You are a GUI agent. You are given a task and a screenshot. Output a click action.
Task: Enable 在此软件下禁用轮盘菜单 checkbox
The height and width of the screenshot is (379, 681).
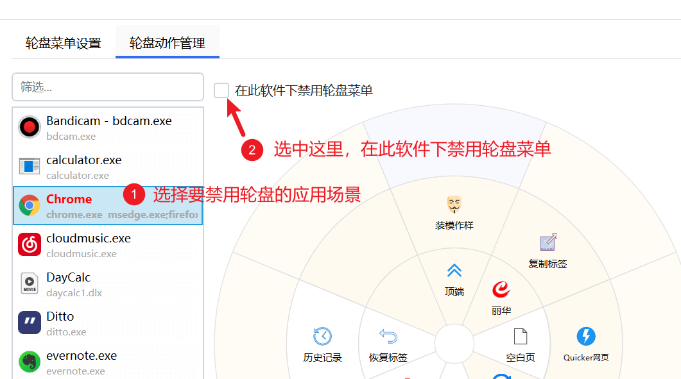[221, 90]
